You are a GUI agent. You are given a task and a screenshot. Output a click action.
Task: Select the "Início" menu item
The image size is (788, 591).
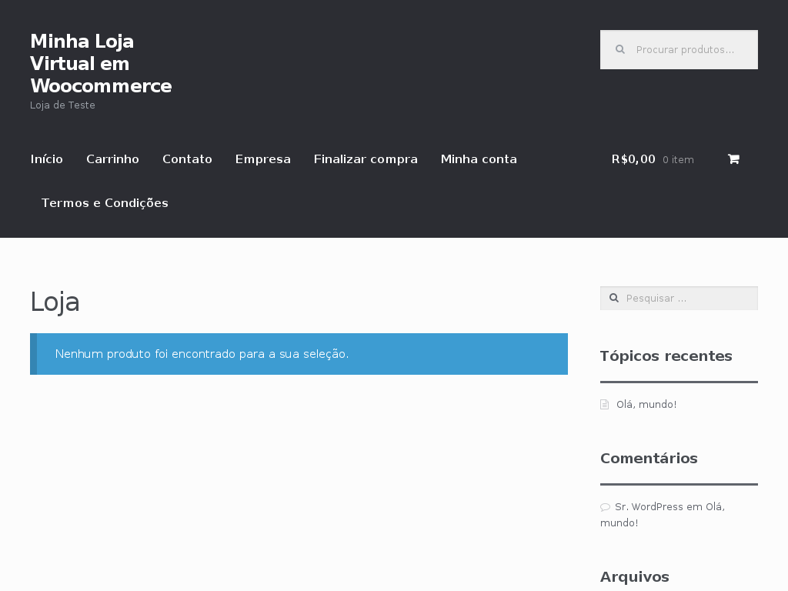click(x=46, y=159)
